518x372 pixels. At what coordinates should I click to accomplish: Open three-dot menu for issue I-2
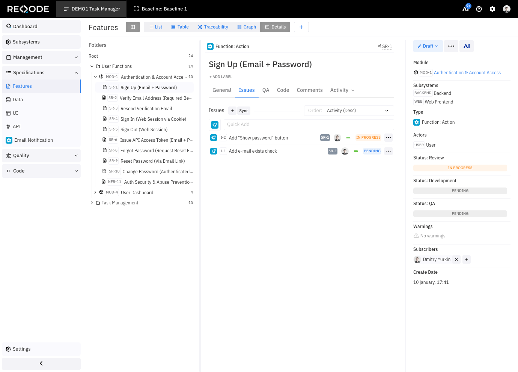coord(388,138)
